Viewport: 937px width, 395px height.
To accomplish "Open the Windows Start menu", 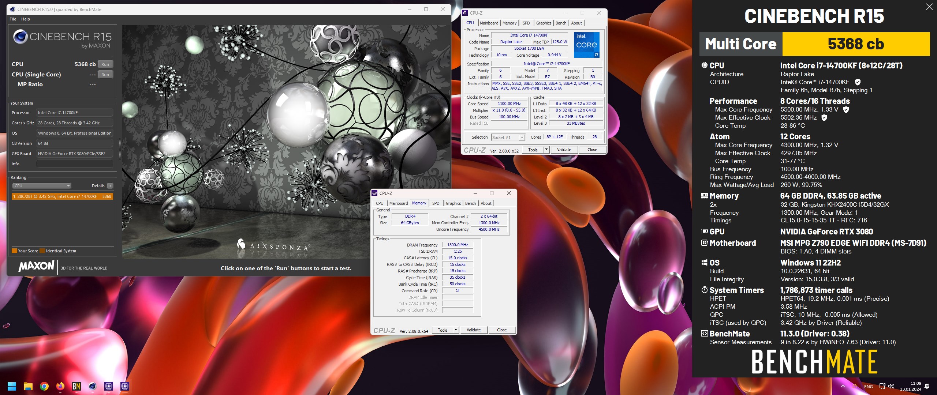I will coord(12,386).
